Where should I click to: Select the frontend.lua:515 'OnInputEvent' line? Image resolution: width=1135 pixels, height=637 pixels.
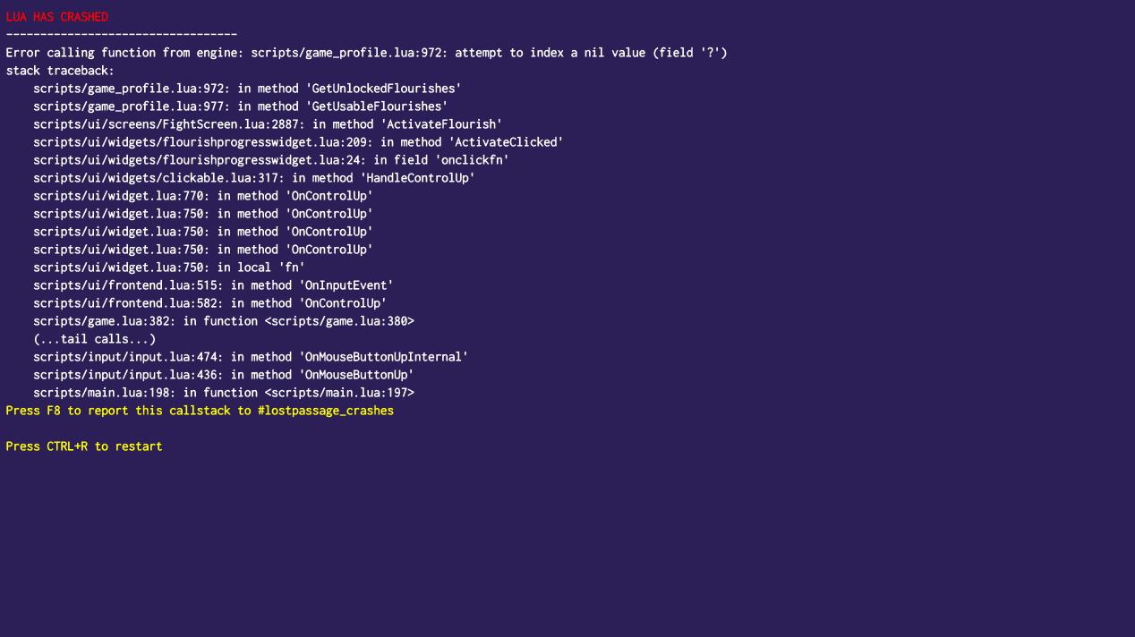pyautogui.click(x=213, y=285)
